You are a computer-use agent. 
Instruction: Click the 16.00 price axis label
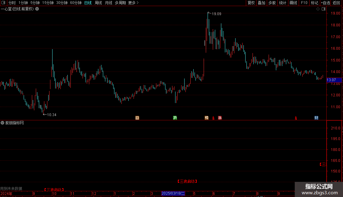click(x=335, y=48)
